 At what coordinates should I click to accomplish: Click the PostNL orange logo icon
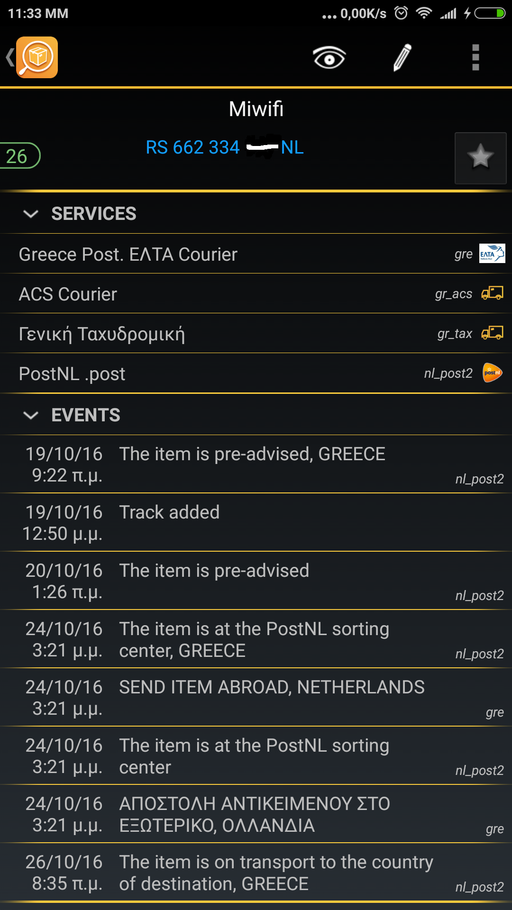492,373
